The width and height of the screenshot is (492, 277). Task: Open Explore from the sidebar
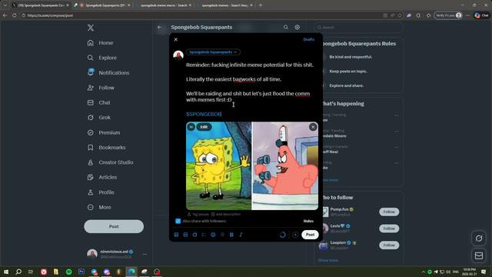tap(102, 58)
